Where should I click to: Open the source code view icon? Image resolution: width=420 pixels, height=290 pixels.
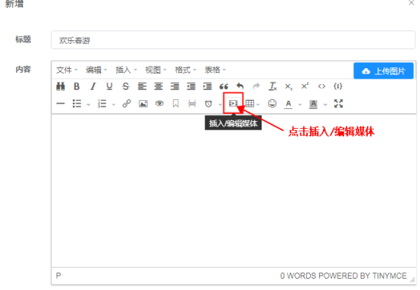click(x=321, y=86)
